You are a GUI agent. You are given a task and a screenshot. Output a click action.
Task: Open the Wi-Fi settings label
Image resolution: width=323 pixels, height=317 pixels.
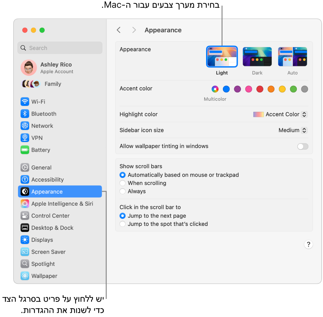38,102
